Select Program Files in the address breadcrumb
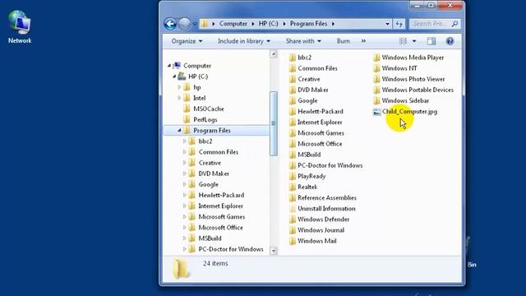This screenshot has width=526, height=296. 309,24
